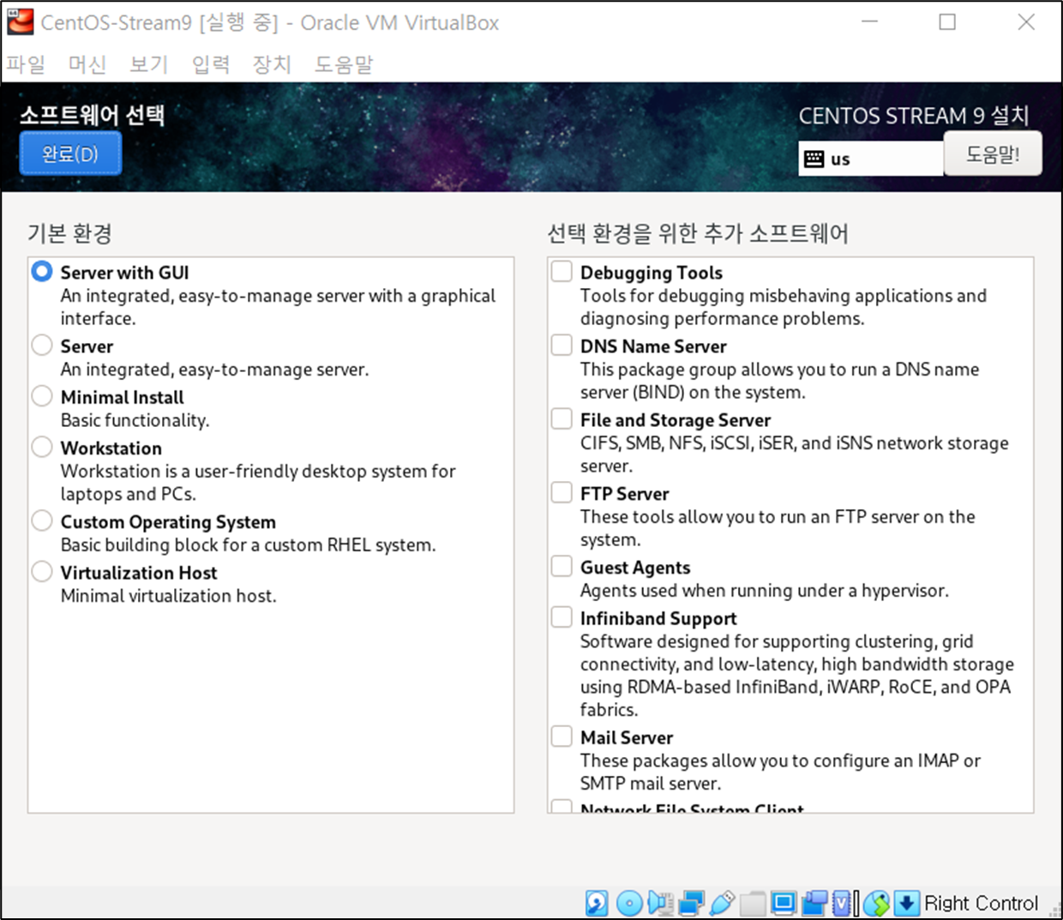
Task: Click 'Agents used when running under a hypervisor.'
Action: coord(764,591)
